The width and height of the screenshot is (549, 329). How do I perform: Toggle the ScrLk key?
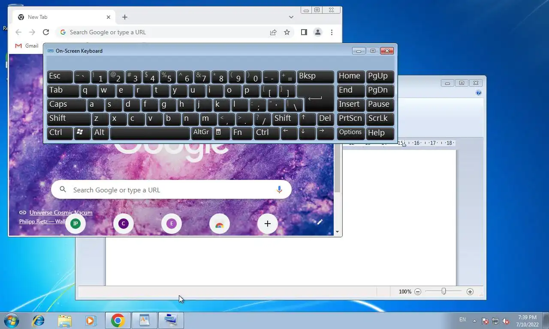tap(380, 119)
